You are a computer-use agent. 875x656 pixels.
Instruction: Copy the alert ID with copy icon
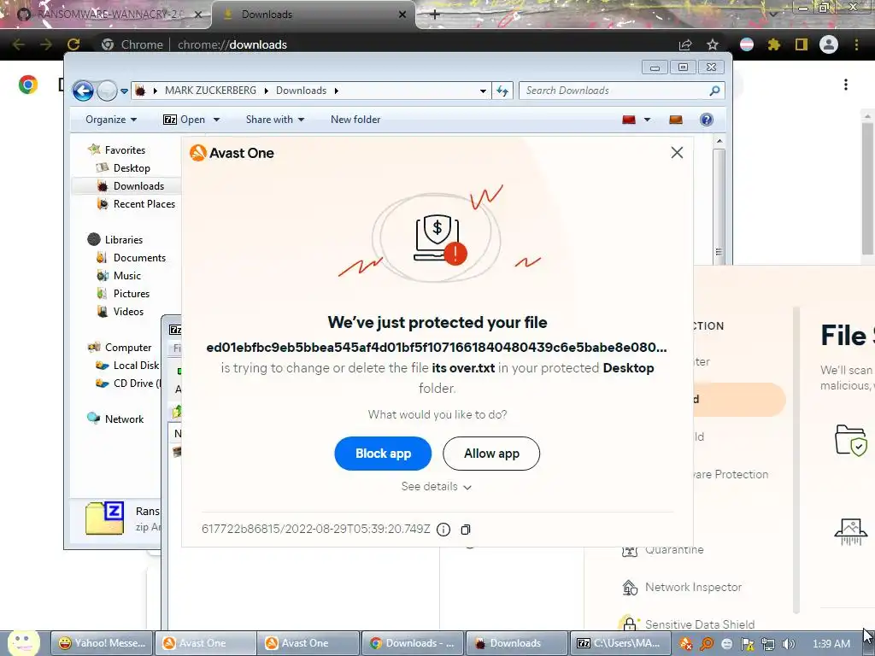[x=466, y=530]
